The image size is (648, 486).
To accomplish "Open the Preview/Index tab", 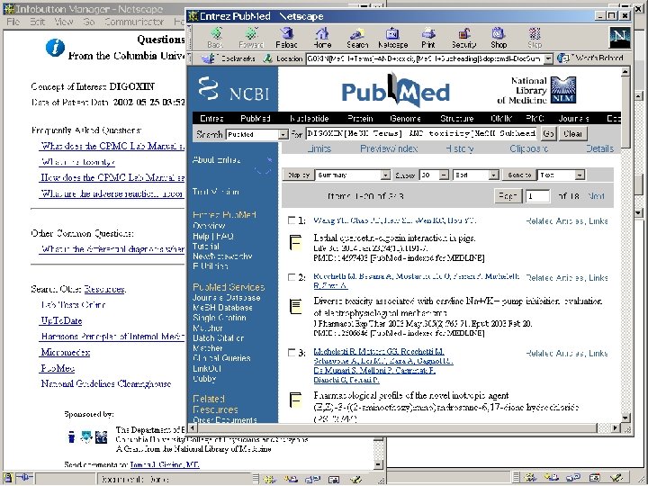I will pyautogui.click(x=389, y=148).
